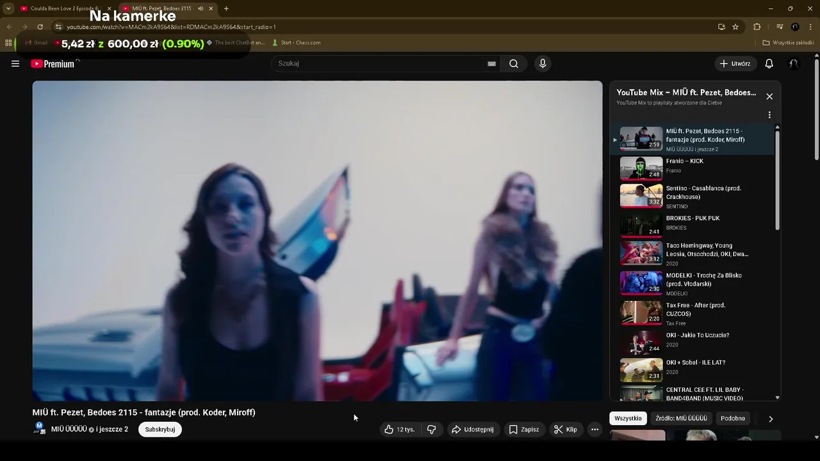The image size is (820, 461).
Task: Share the video via Udostępnij
Action: coord(473,430)
